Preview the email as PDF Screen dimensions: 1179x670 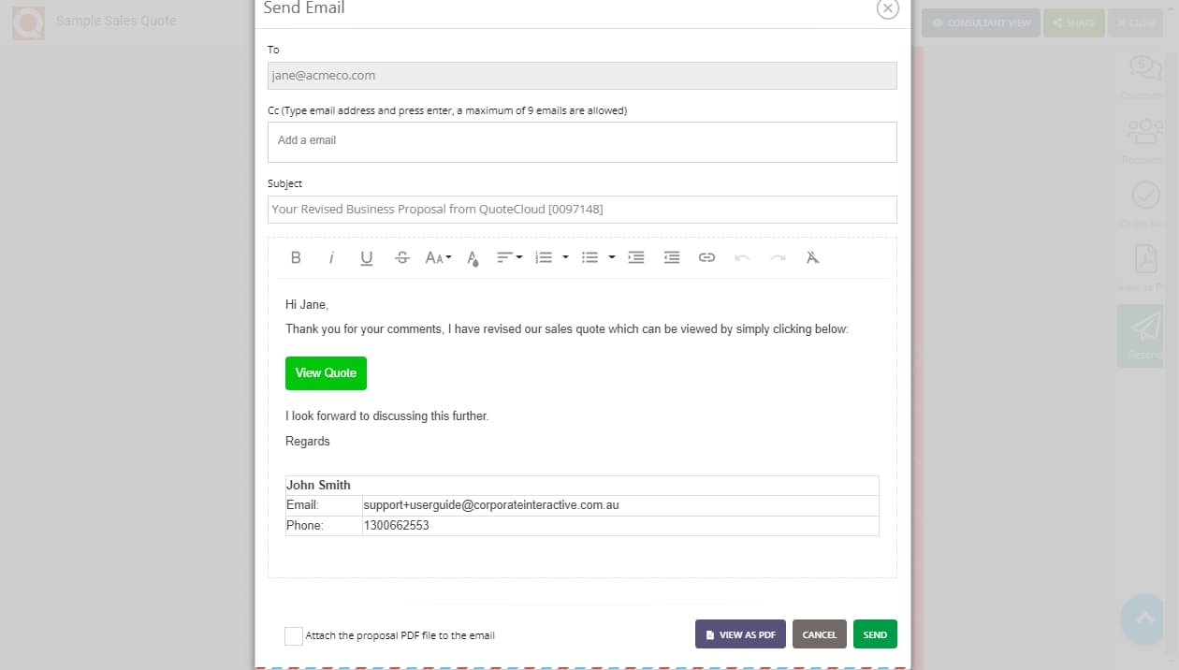pos(740,634)
